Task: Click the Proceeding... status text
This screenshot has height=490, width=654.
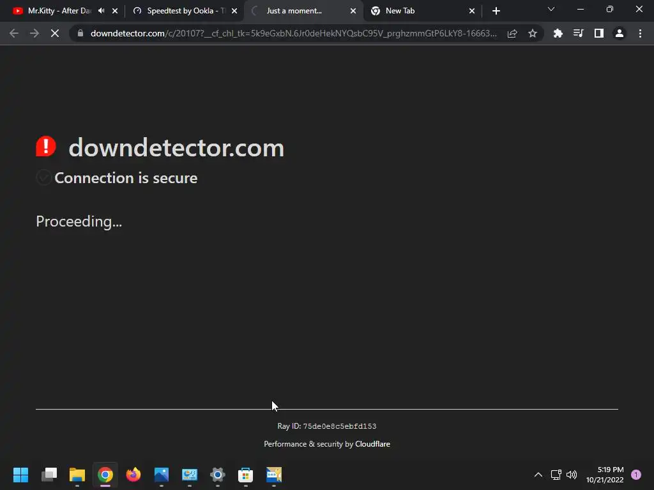Action: click(x=79, y=221)
